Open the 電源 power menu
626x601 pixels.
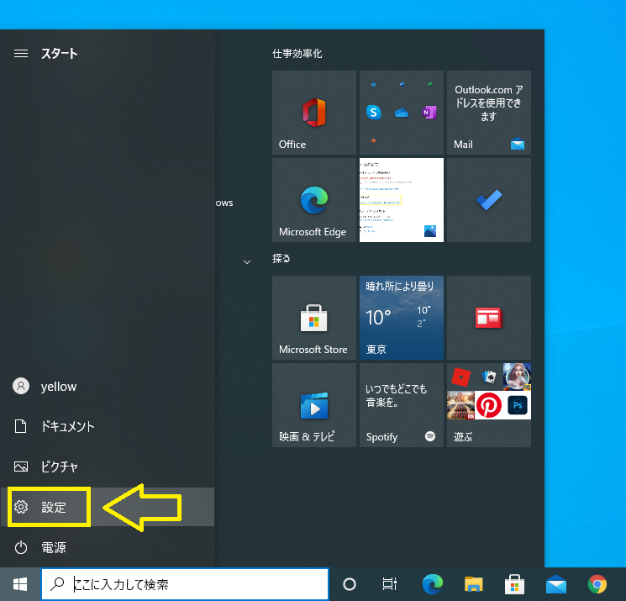(107, 547)
